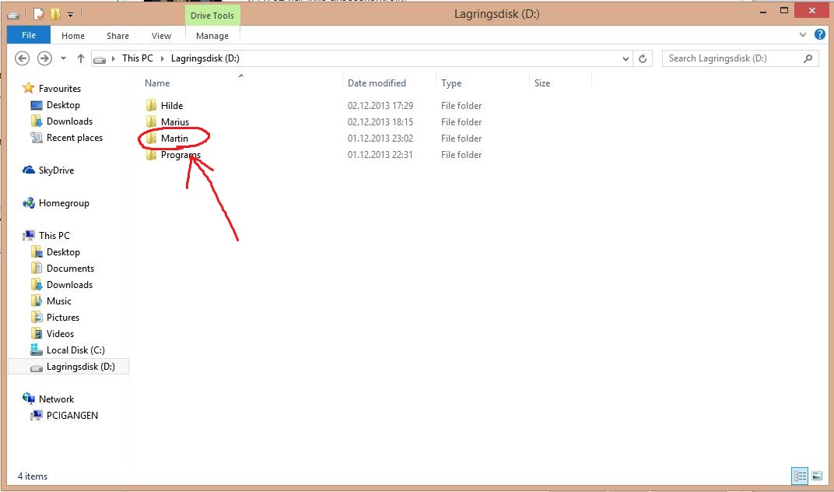Select the Hilde folder icon
834x492 pixels.
click(x=151, y=105)
